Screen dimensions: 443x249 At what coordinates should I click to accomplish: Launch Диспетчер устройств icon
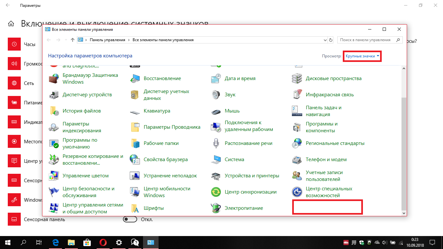pos(54,95)
